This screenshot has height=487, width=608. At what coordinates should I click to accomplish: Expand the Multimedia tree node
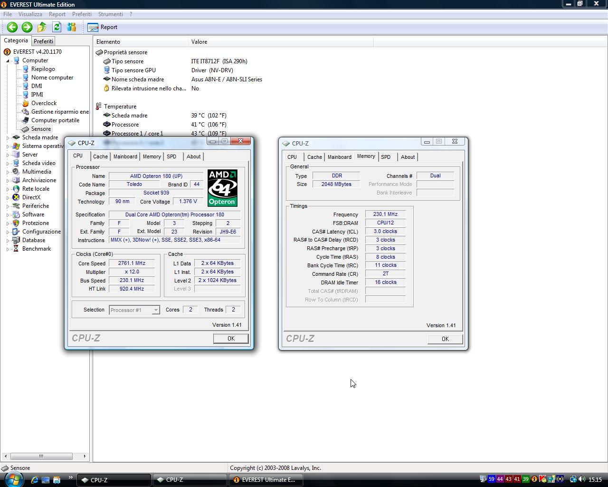8,172
